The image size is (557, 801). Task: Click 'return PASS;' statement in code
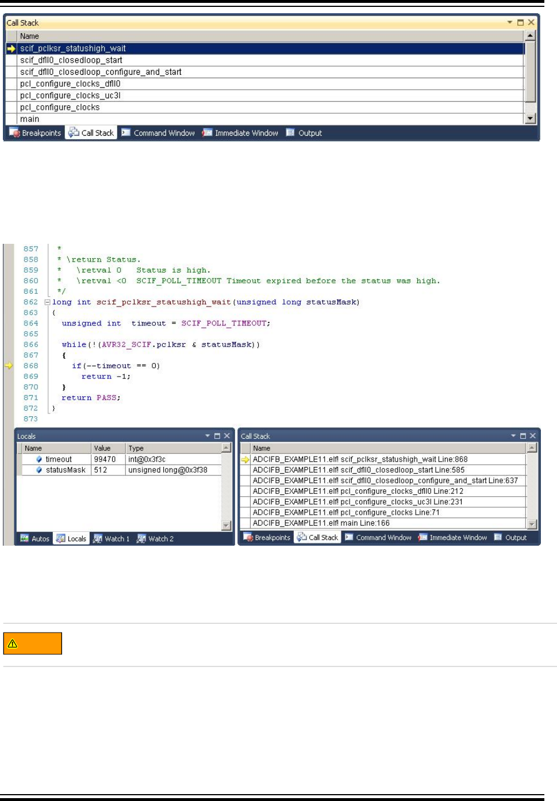tap(91, 397)
